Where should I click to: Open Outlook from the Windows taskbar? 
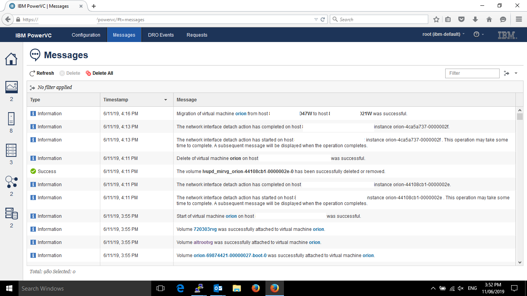[218, 288]
